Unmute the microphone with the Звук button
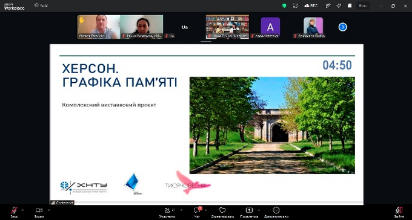 coord(14,212)
